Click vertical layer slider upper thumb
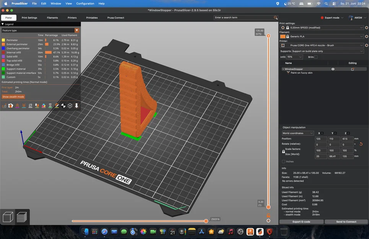The image size is (369, 239). click(268, 36)
